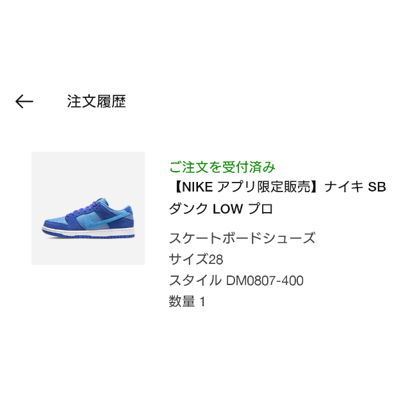Go back using the left arrow icon
Screen dimensions: 410x410
[x=24, y=101]
